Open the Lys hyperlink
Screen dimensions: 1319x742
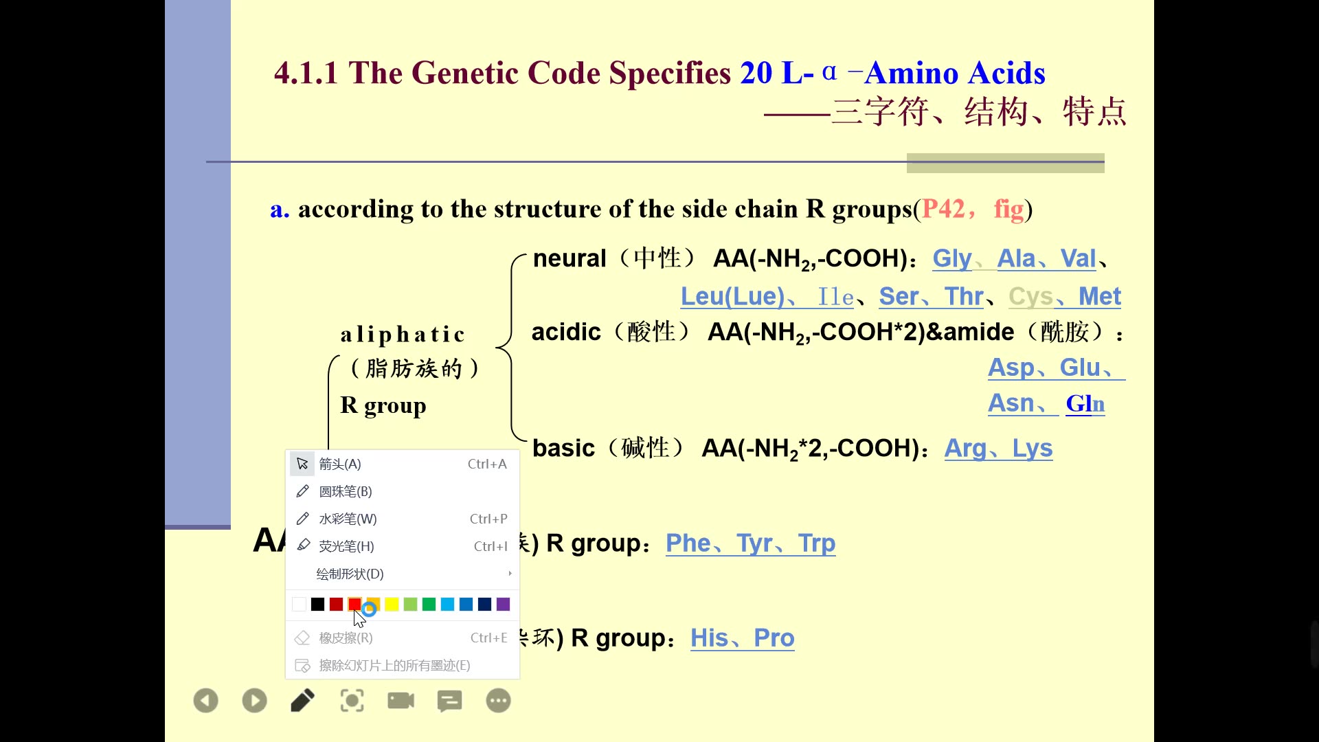tap(1033, 448)
